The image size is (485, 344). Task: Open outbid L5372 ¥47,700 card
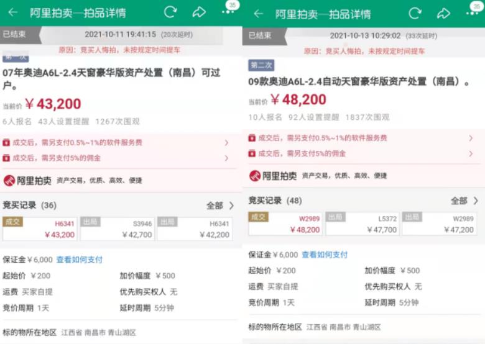click(363, 224)
